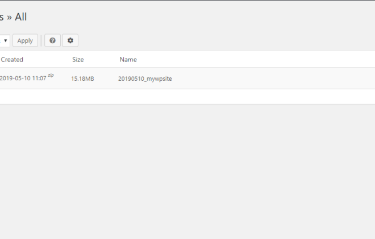Image resolution: width=375 pixels, height=239 pixels.
Task: Click the dark admin bar at top
Action: [188, 0]
